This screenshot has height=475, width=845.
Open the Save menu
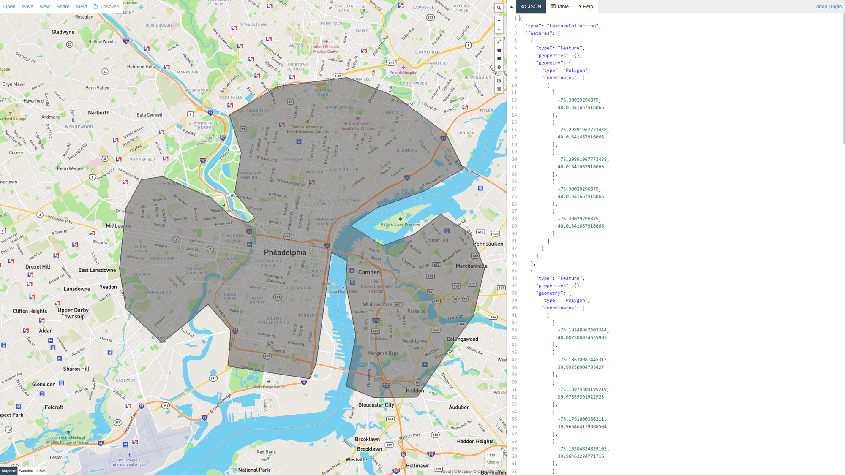tap(27, 6)
